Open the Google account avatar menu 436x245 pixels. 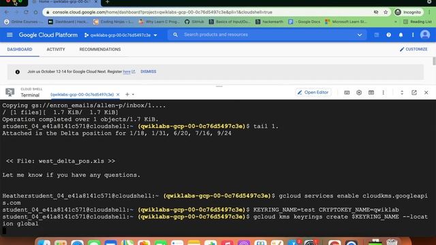click(425, 35)
